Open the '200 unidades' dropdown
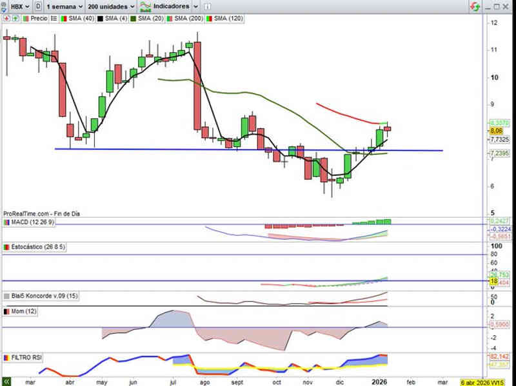 coord(111,6)
